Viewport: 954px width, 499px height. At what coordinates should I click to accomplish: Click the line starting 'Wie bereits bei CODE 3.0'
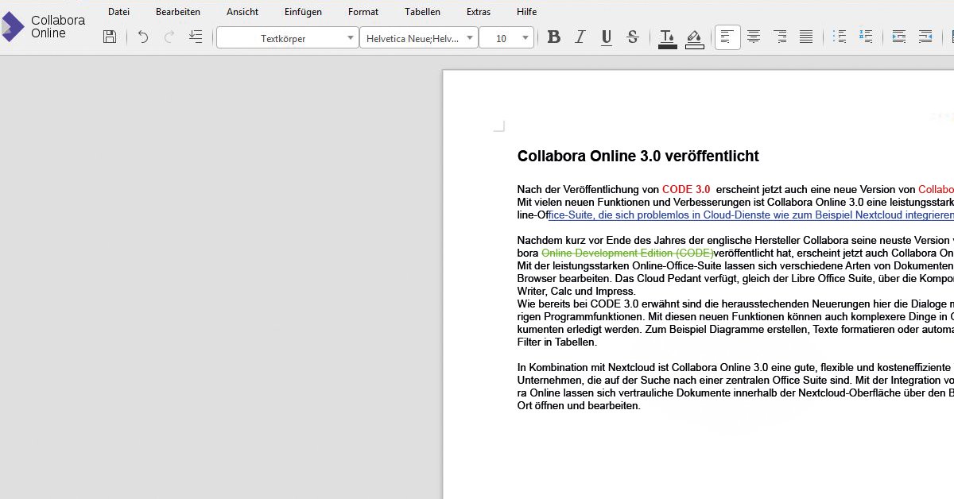735,304
